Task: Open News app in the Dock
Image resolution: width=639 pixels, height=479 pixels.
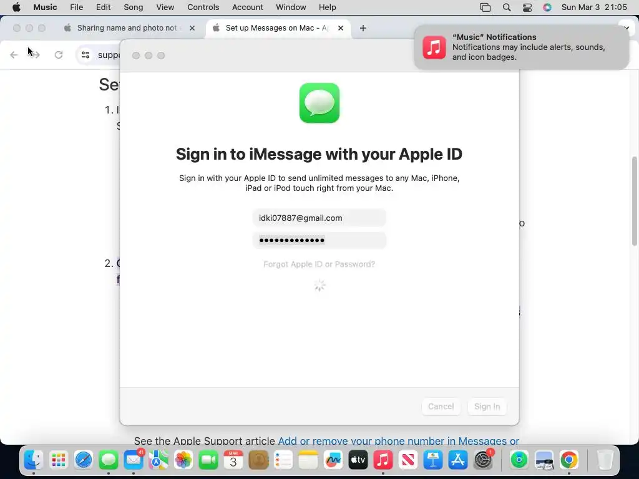Action: (x=408, y=460)
